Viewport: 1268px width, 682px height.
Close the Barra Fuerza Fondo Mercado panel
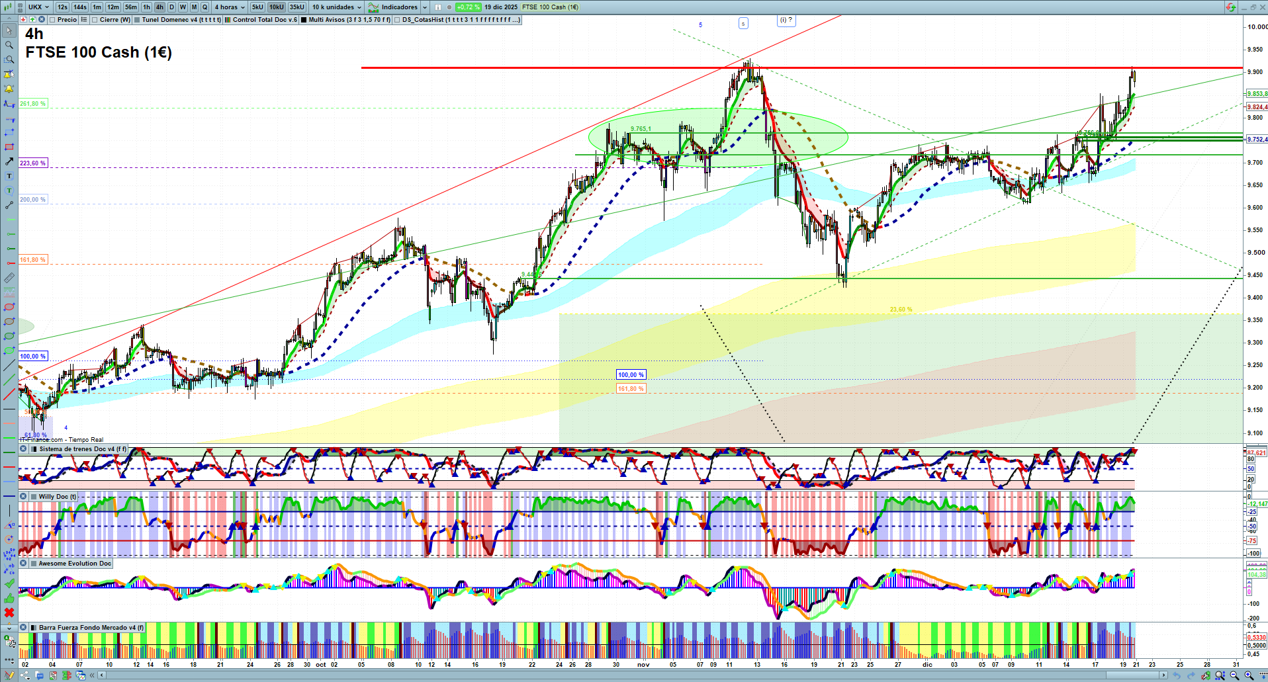pyautogui.click(x=23, y=628)
